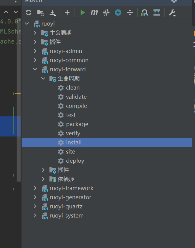Click gear icon beside deploy

(61, 161)
